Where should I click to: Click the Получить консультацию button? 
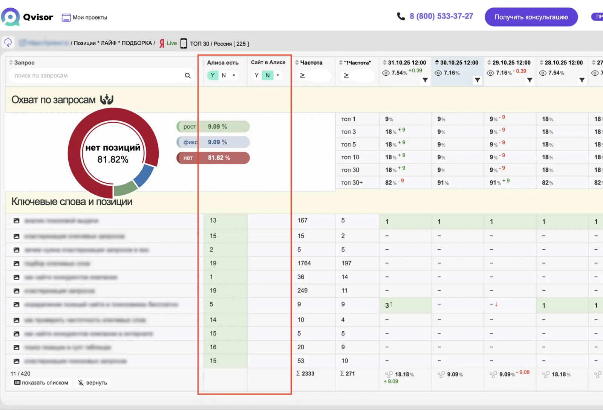(531, 17)
